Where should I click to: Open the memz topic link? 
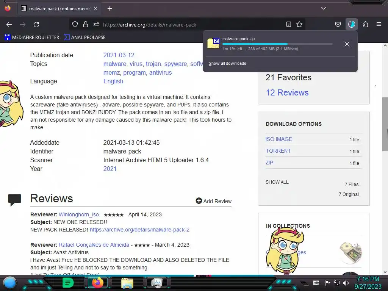click(x=111, y=72)
